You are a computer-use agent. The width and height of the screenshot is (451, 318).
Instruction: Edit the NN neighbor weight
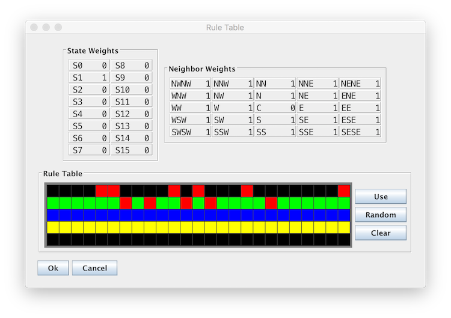(x=275, y=84)
